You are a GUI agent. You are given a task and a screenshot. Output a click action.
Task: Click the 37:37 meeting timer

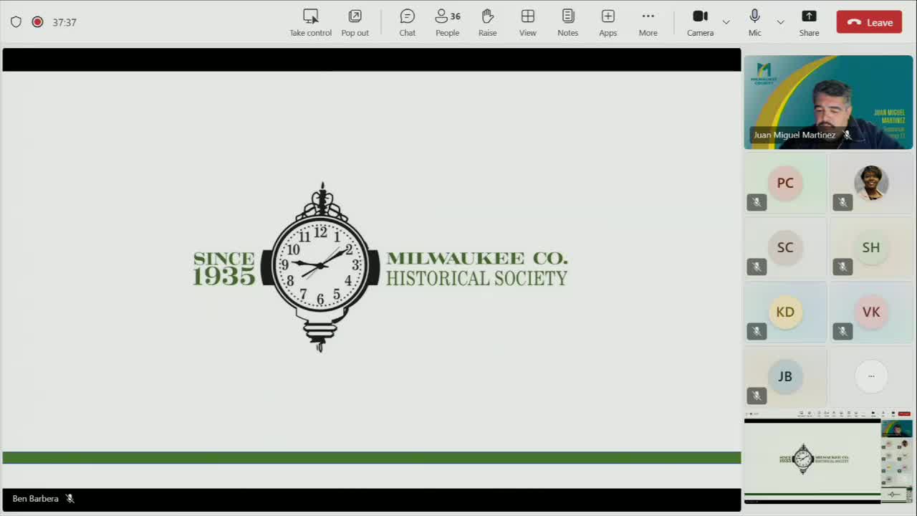tap(64, 22)
